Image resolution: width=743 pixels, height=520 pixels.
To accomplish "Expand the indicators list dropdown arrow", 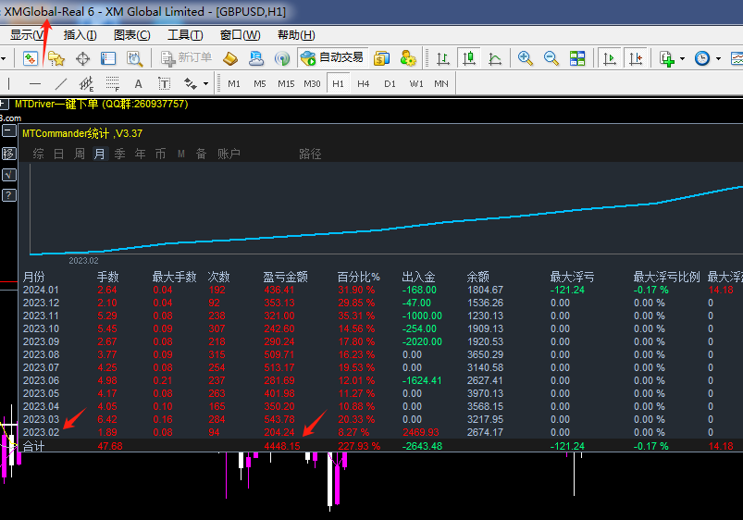I will pos(682,59).
